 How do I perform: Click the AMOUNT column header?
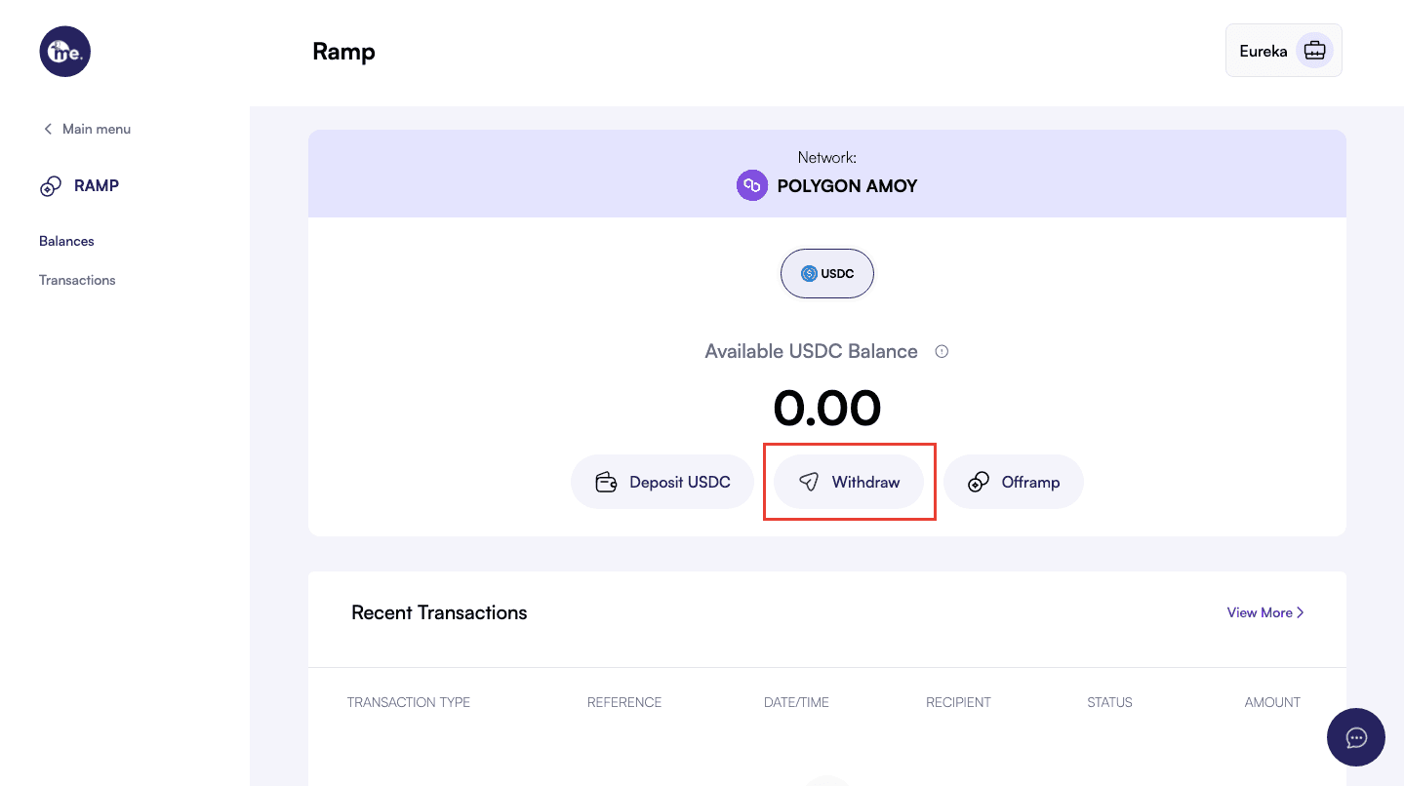[1272, 702]
